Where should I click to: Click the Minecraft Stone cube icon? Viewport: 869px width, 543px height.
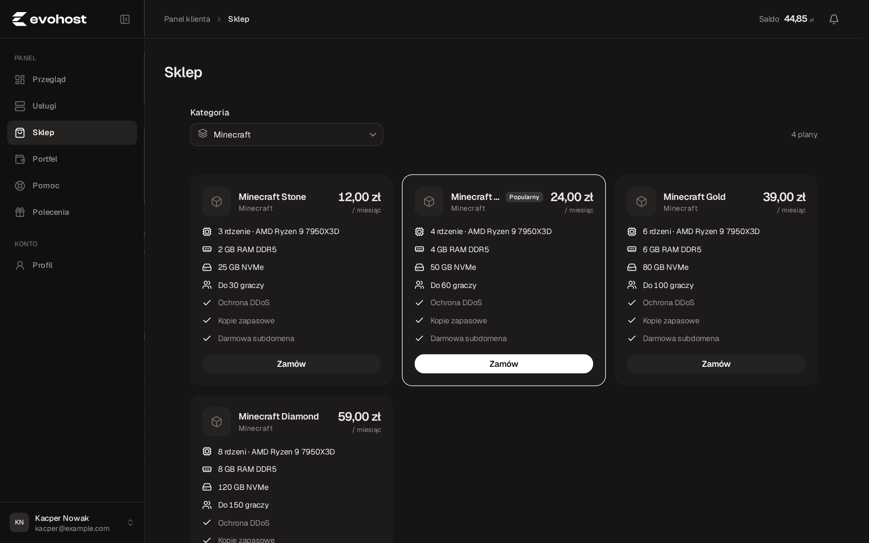click(x=216, y=202)
